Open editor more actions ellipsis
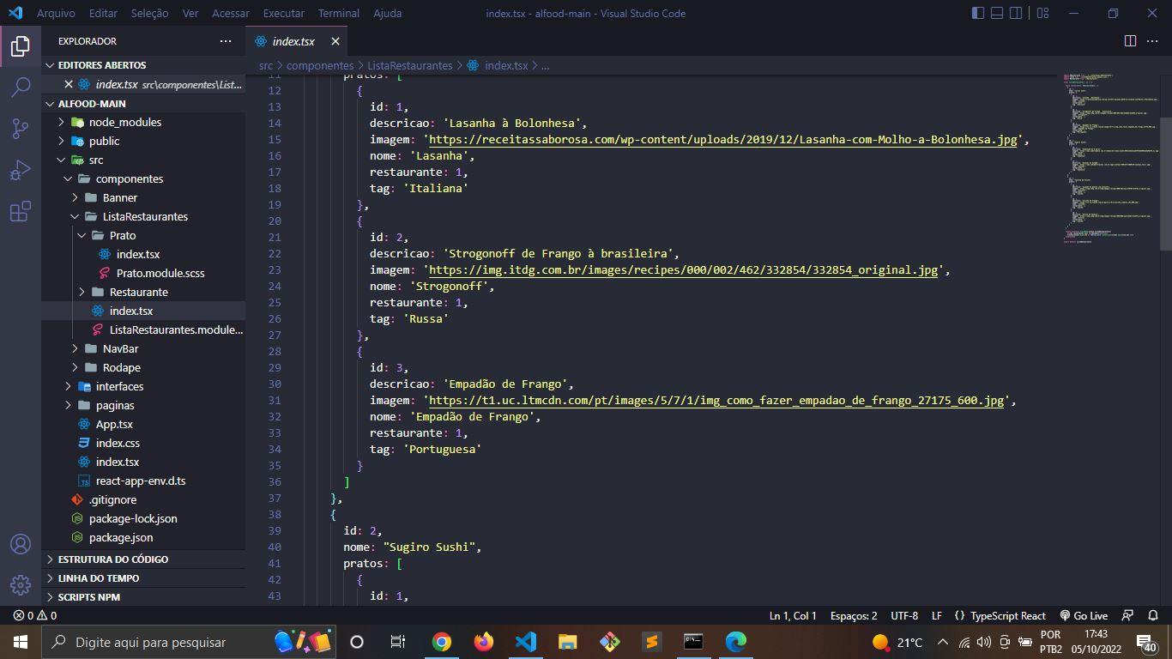Image resolution: width=1172 pixels, height=659 pixels. tap(1153, 41)
